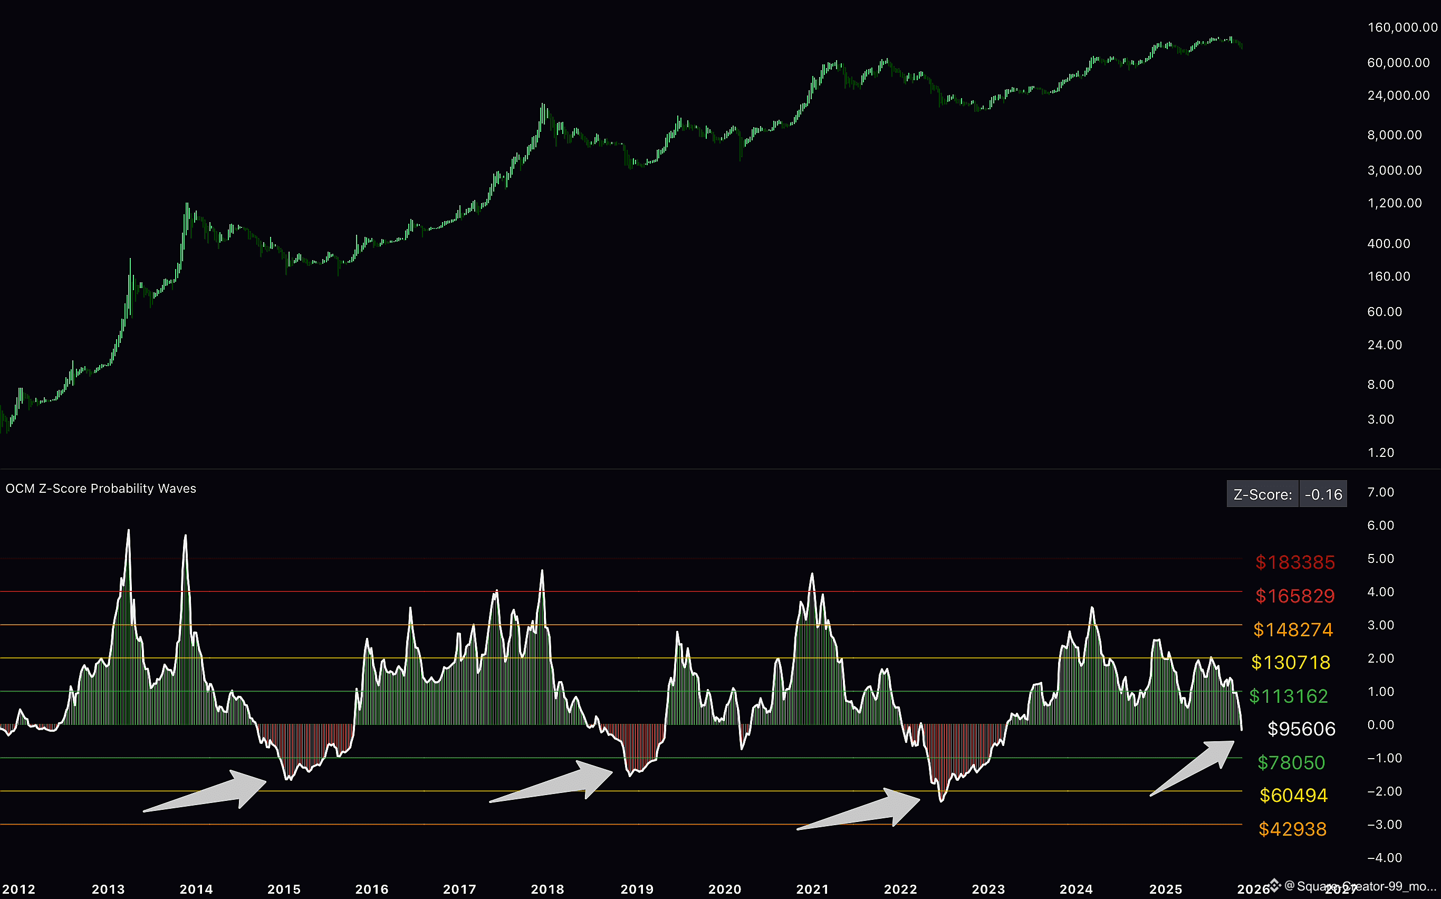Click the Binance Square watermark logo
Image resolution: width=1441 pixels, height=899 pixels.
click(x=1274, y=885)
